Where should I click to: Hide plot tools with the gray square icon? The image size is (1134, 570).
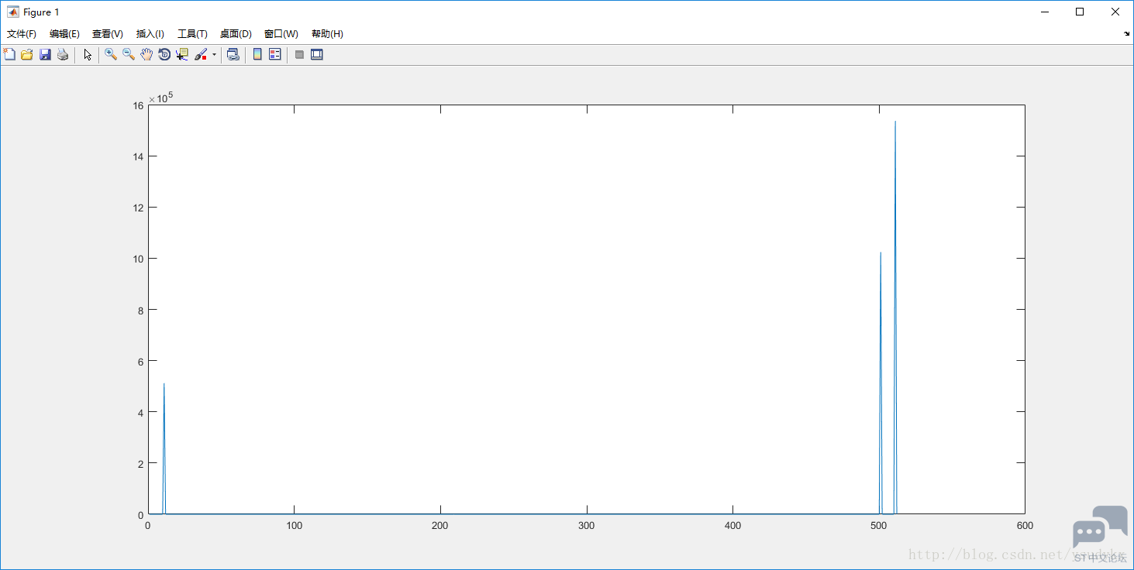click(299, 54)
